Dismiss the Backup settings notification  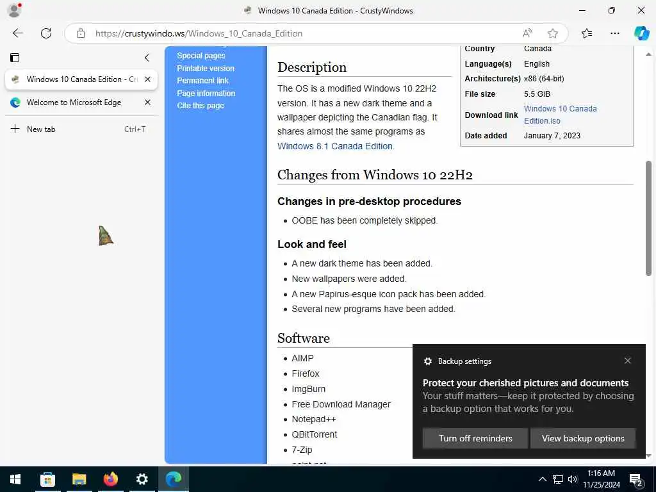tap(628, 361)
